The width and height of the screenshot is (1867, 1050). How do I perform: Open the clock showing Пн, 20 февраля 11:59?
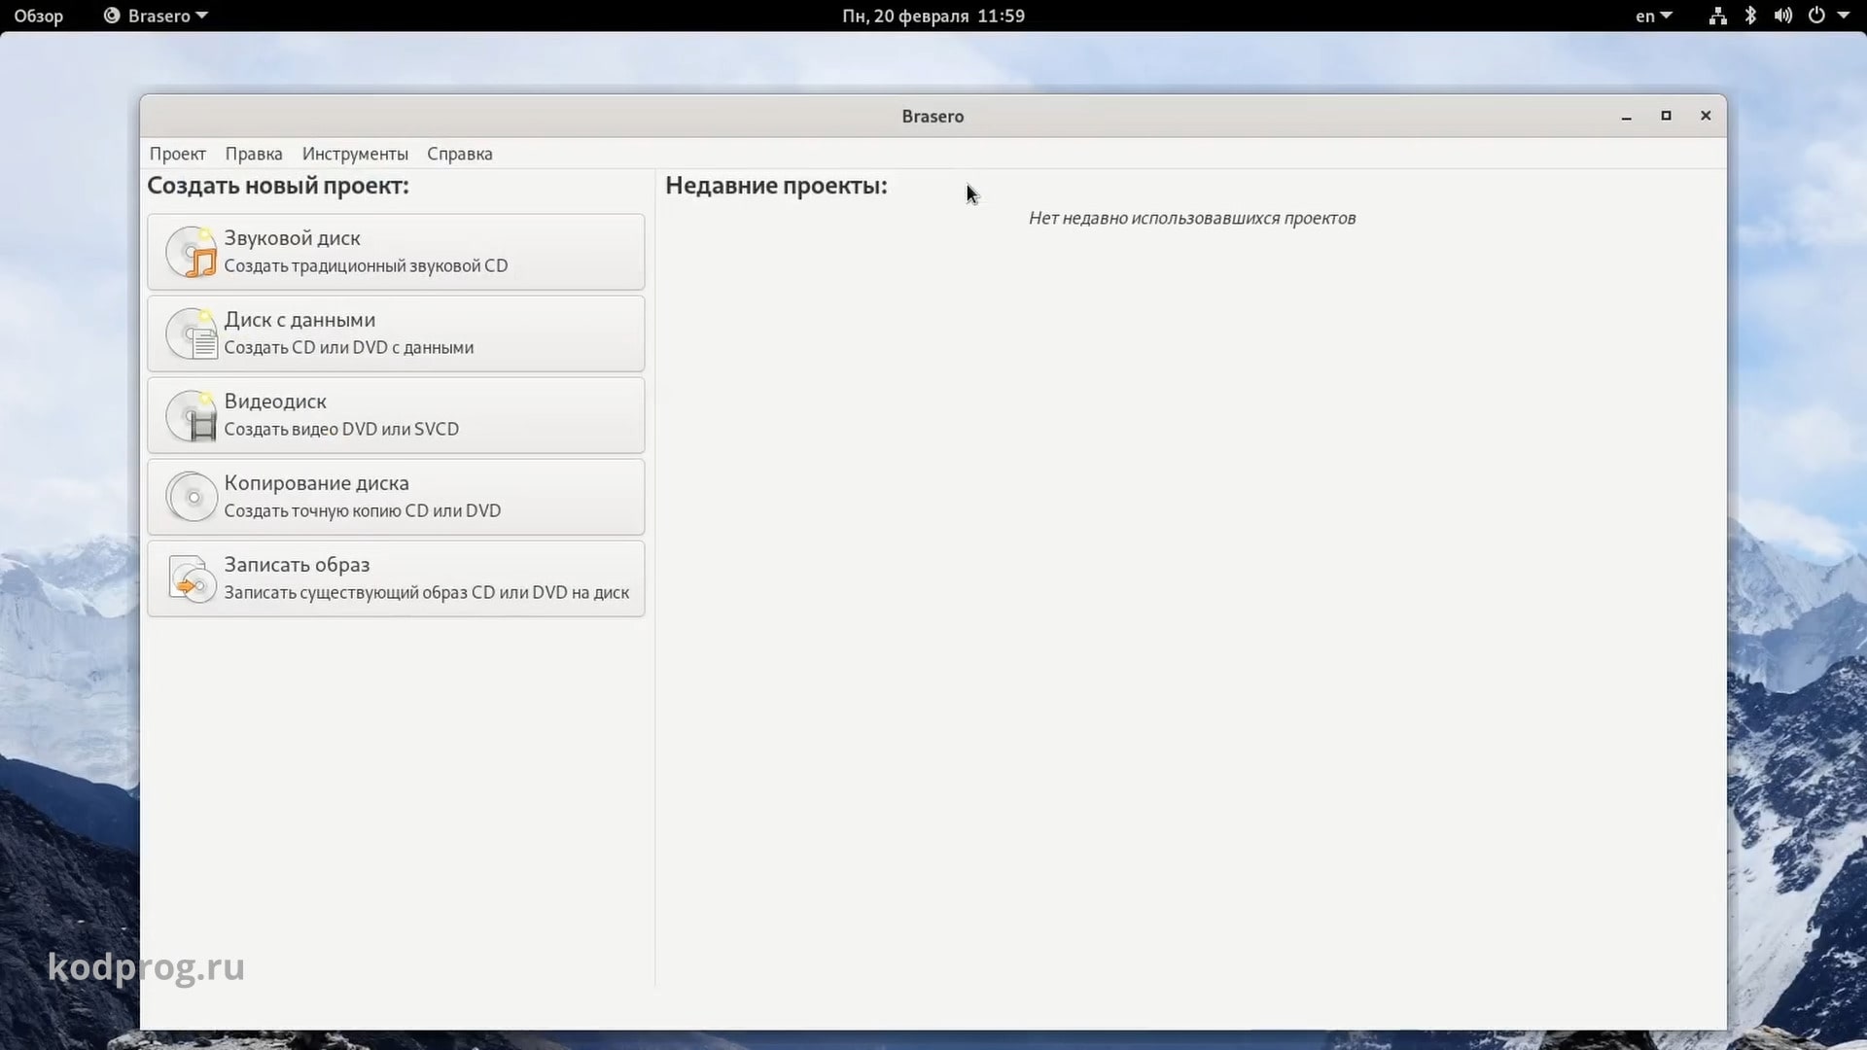933,16
